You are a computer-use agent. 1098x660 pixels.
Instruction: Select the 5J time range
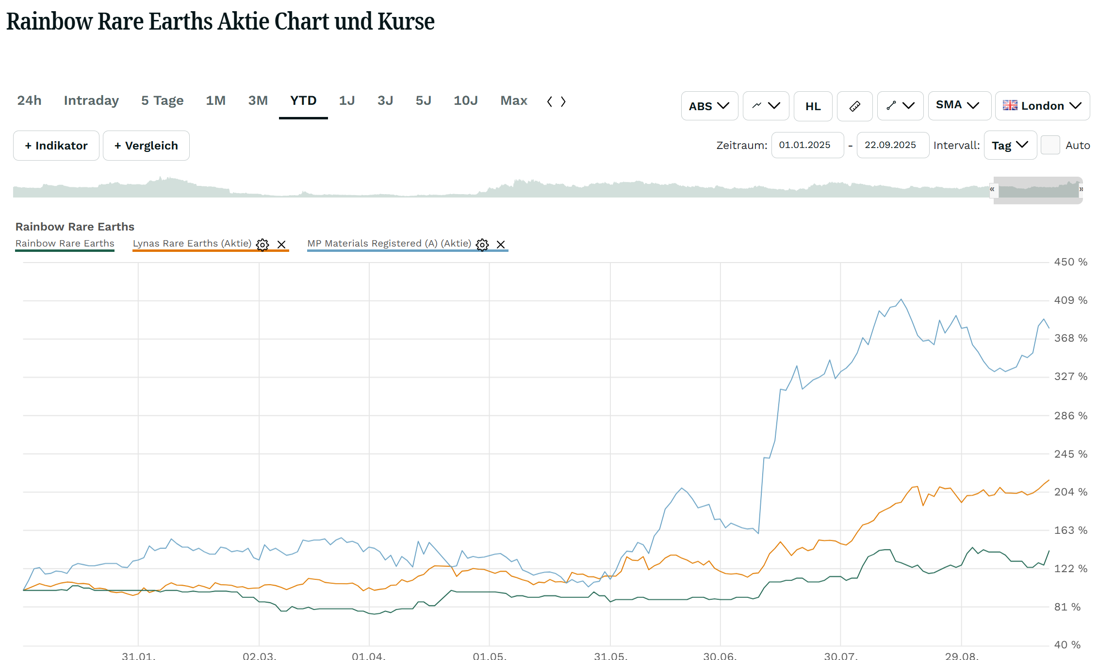point(423,100)
